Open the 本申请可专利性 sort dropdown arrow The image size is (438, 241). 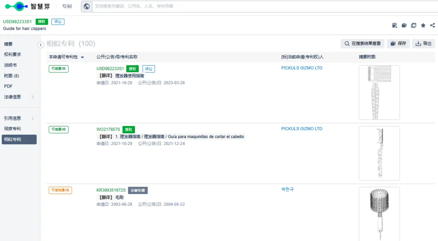(x=82, y=57)
